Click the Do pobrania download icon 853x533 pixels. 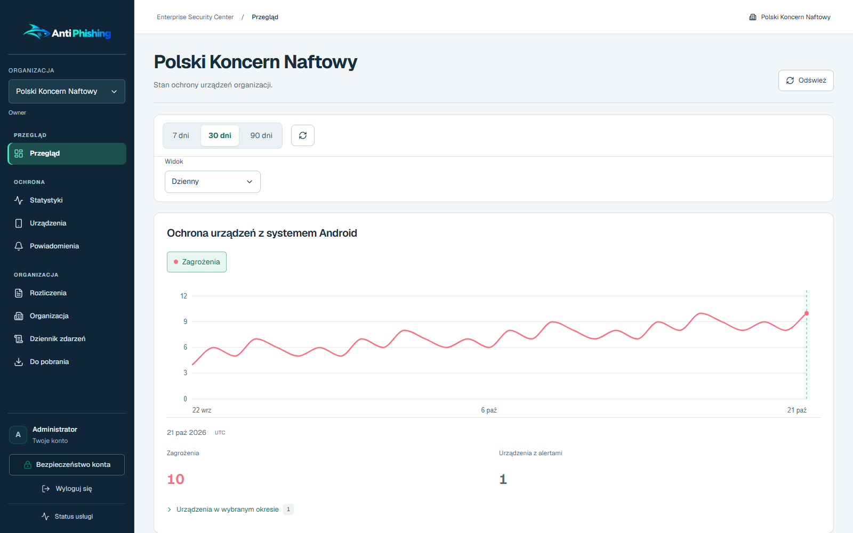tap(19, 362)
